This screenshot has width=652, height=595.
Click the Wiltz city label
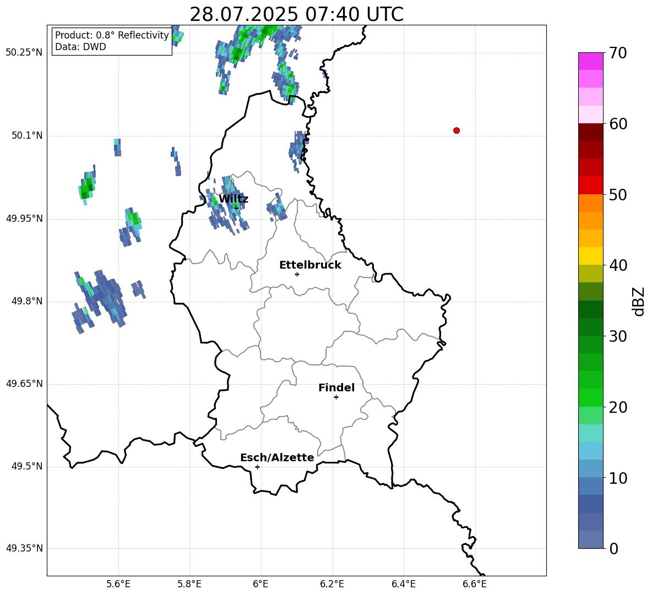(x=233, y=199)
